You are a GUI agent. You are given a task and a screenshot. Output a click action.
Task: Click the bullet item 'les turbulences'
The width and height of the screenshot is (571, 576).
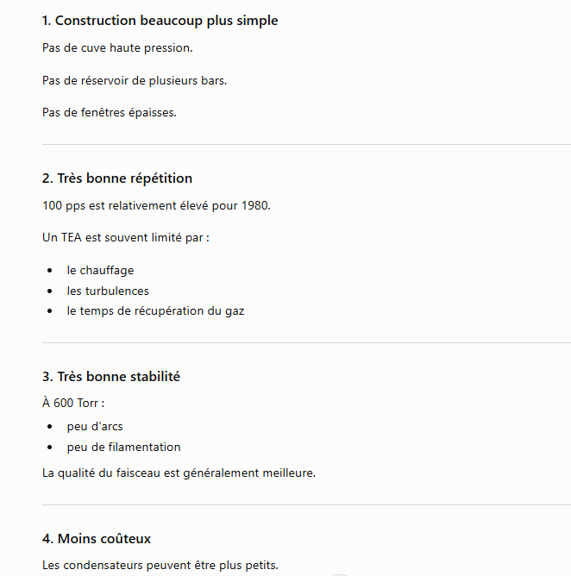[x=108, y=291]
